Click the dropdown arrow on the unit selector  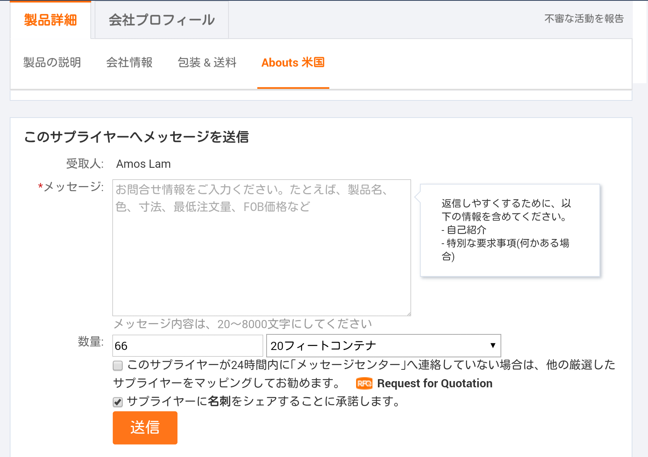pyautogui.click(x=493, y=346)
